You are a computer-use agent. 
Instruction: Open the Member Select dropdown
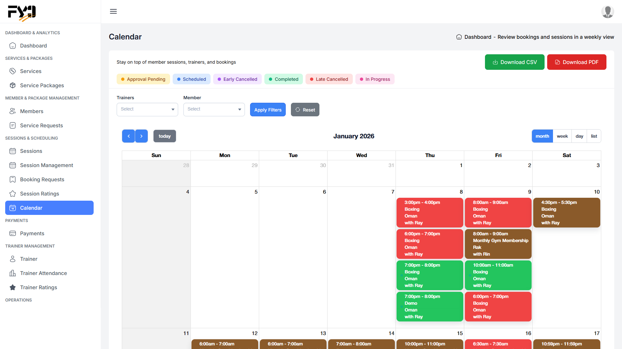point(214,109)
